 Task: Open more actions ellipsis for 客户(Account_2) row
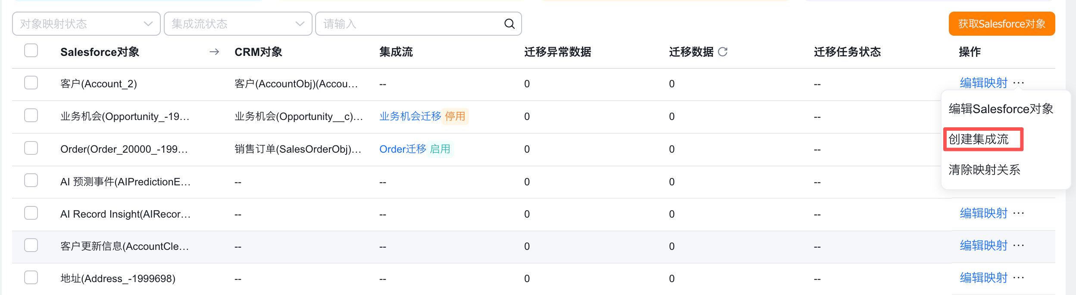1019,83
